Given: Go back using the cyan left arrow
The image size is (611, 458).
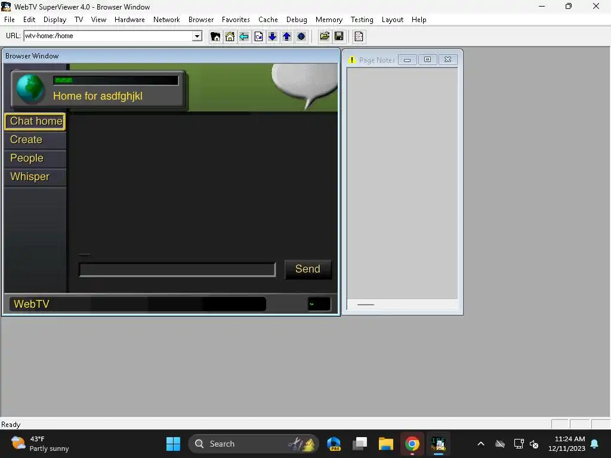Looking at the screenshot, I should (x=244, y=36).
